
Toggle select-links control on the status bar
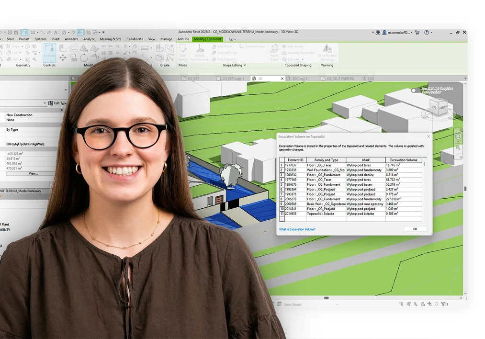(x=401, y=303)
